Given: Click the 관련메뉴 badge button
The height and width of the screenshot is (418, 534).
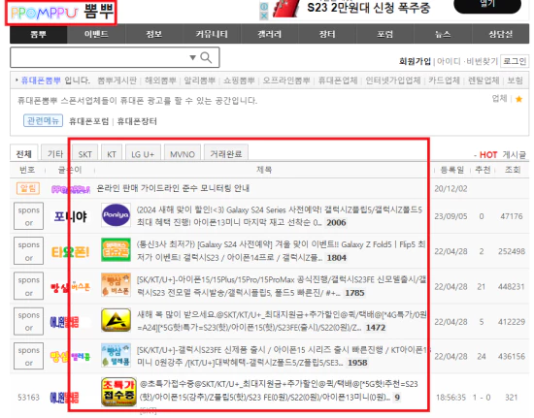Looking at the screenshot, I should [x=44, y=120].
